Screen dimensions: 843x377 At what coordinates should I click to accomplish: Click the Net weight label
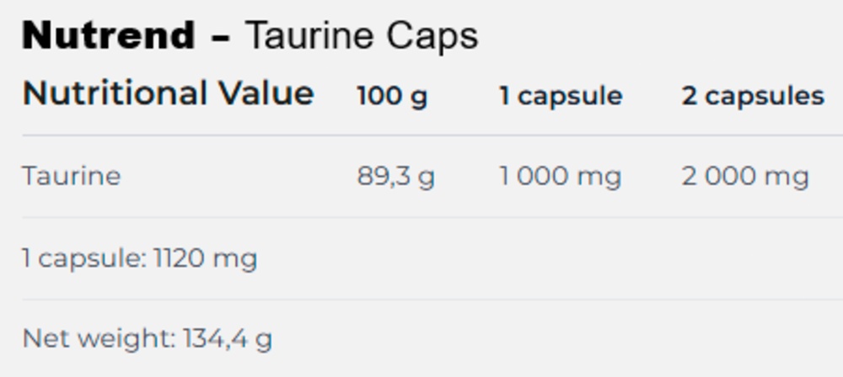99,339
